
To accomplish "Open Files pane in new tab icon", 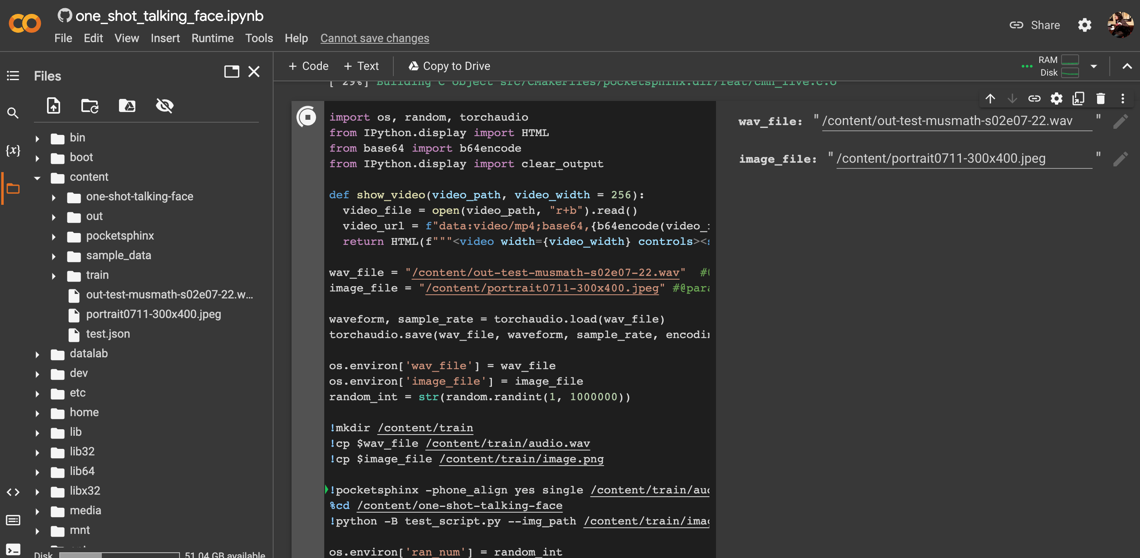I will pos(232,72).
